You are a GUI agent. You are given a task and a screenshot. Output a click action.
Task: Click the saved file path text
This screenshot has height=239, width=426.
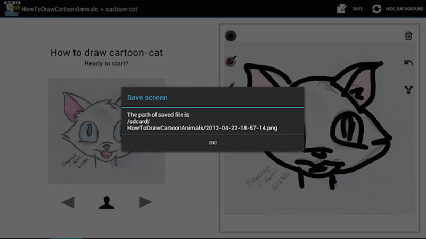click(202, 122)
